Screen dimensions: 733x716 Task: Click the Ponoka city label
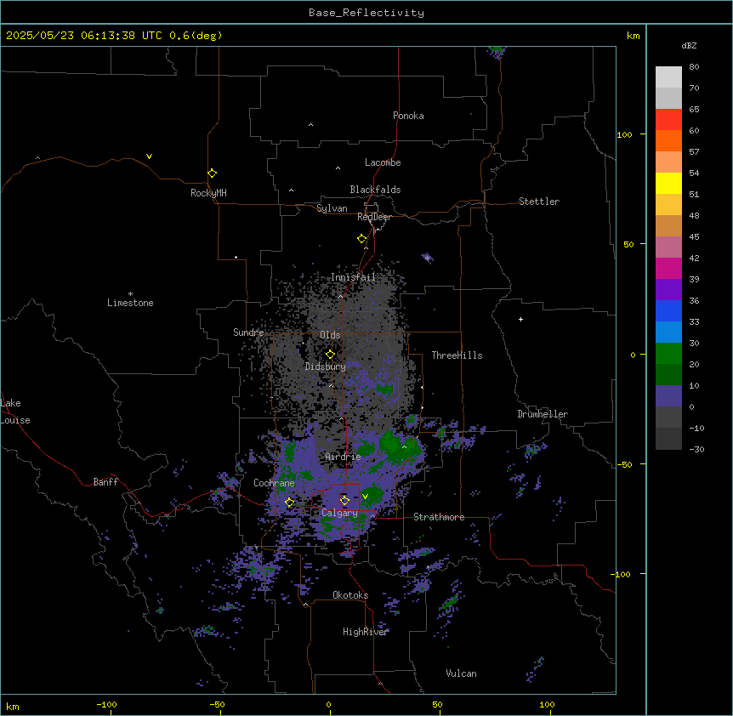click(408, 116)
